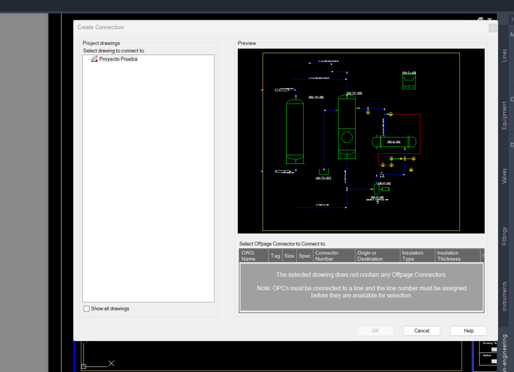Sort by Insulation Type column header
The height and width of the screenshot is (372, 514).
[418, 256]
